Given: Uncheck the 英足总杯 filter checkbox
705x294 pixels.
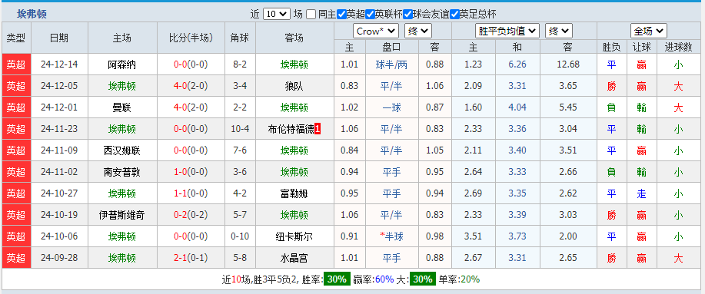Looking at the screenshot, I should click(454, 15).
